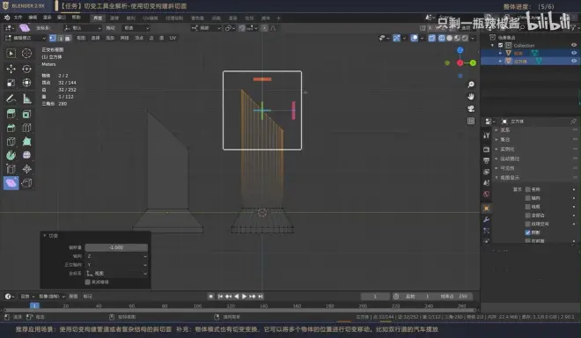Click the -1.000 offset value field

[116, 247]
